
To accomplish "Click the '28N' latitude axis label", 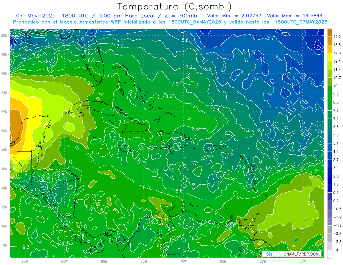I will coord(5,55).
